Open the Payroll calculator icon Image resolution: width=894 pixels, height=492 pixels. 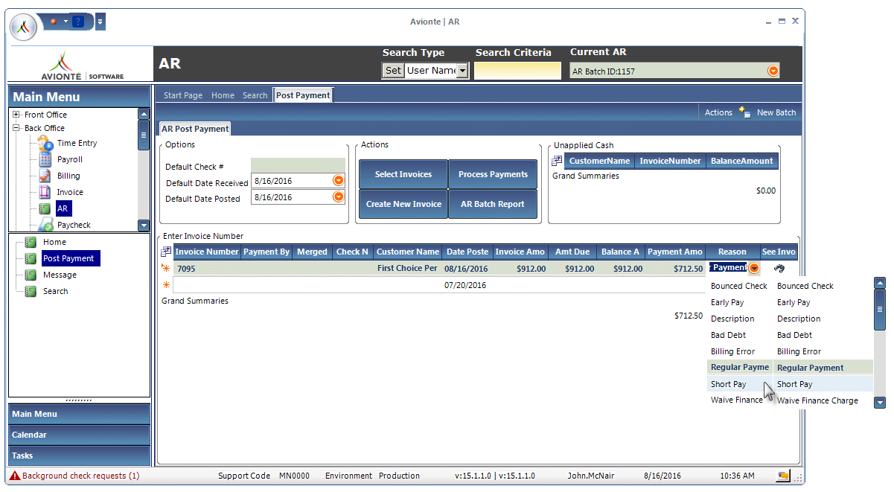[45, 159]
